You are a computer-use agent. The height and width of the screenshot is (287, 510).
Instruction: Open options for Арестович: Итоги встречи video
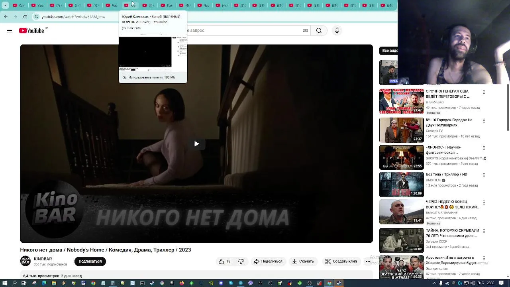[484, 258]
